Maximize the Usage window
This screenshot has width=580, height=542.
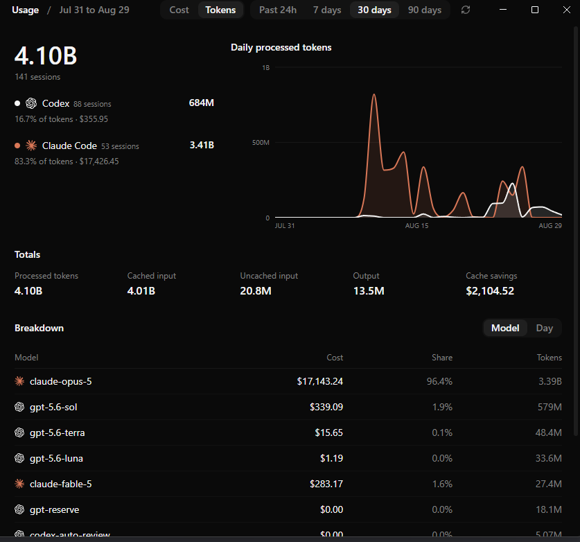click(534, 10)
